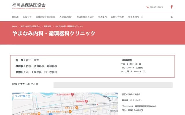185x115 pixels.
Task: Click マップで開く link on map
Action: coord(23,96)
